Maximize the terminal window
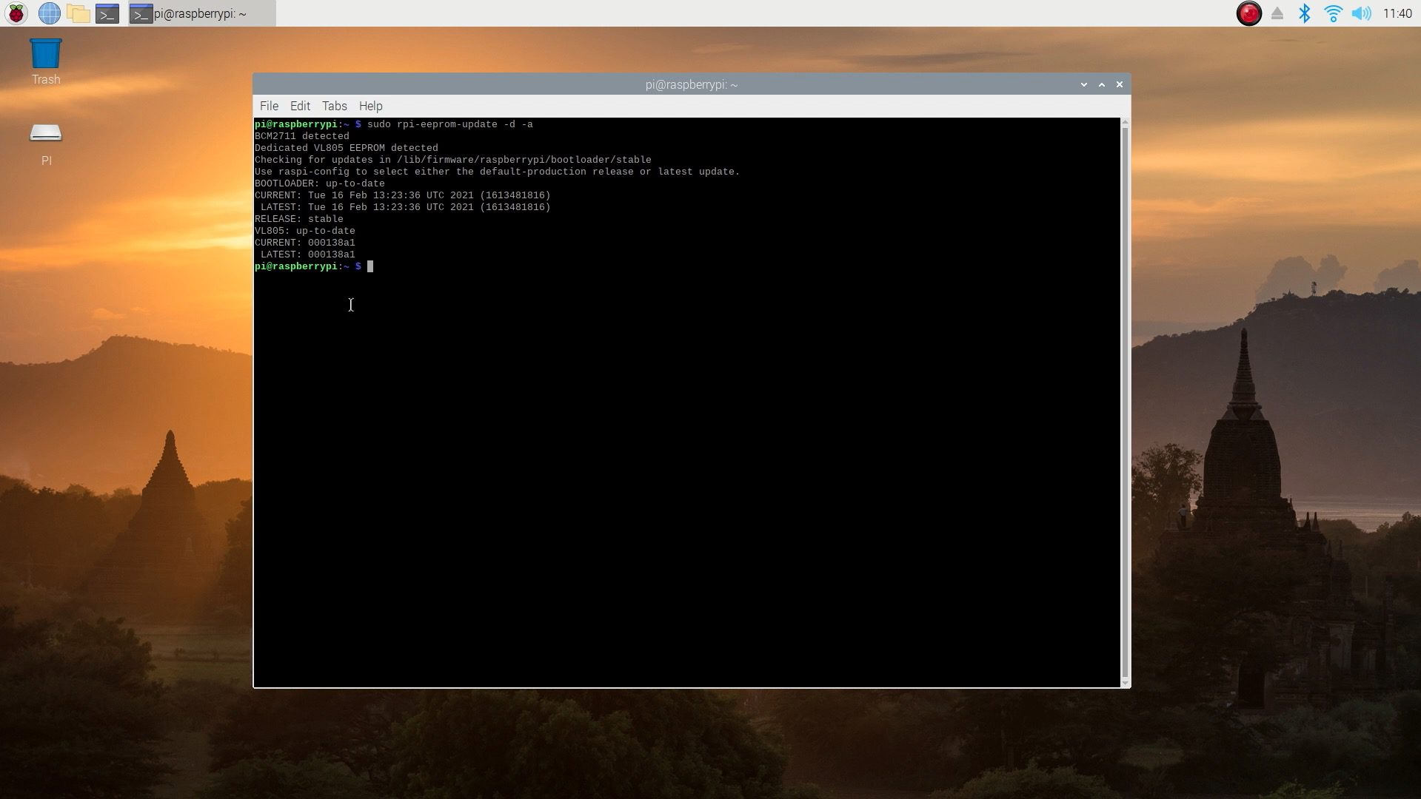 tap(1102, 84)
